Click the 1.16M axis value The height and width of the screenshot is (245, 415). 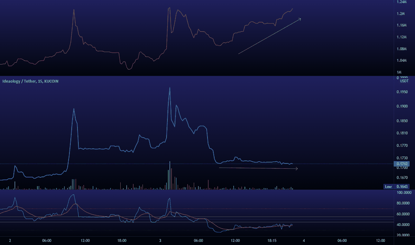[402, 25]
